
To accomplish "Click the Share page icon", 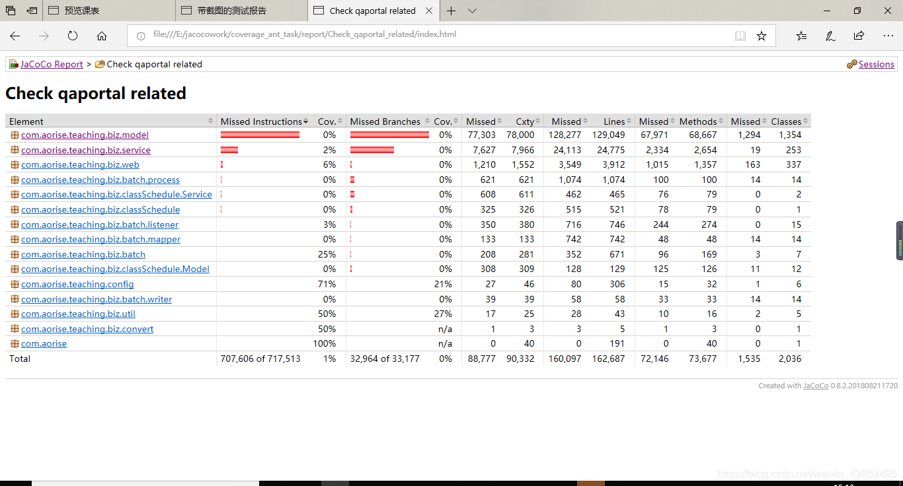I will (859, 36).
